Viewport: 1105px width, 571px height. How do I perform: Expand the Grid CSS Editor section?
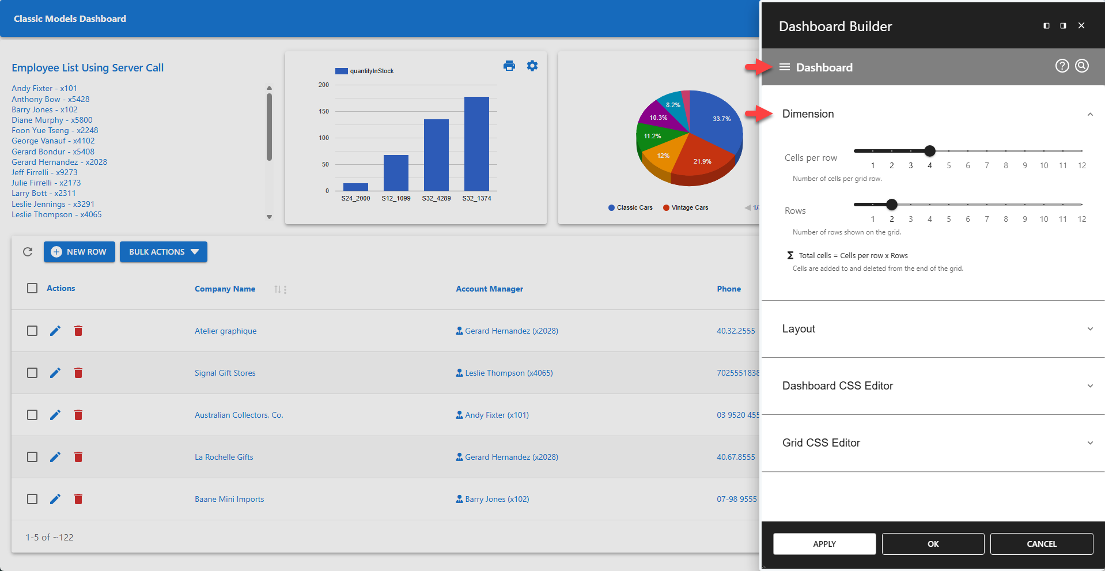1089,443
